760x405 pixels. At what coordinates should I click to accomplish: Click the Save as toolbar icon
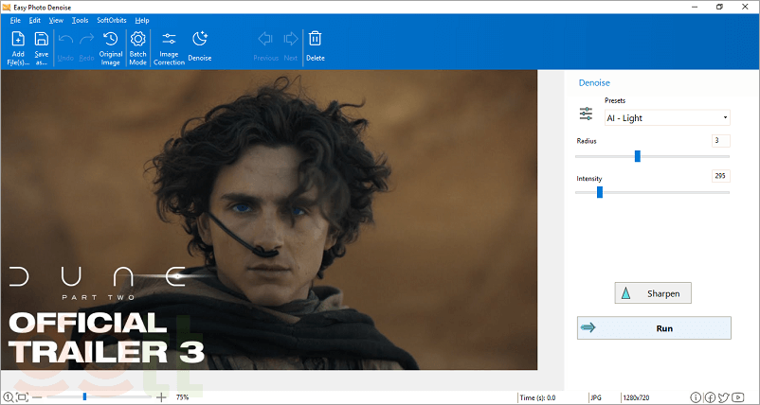42,45
